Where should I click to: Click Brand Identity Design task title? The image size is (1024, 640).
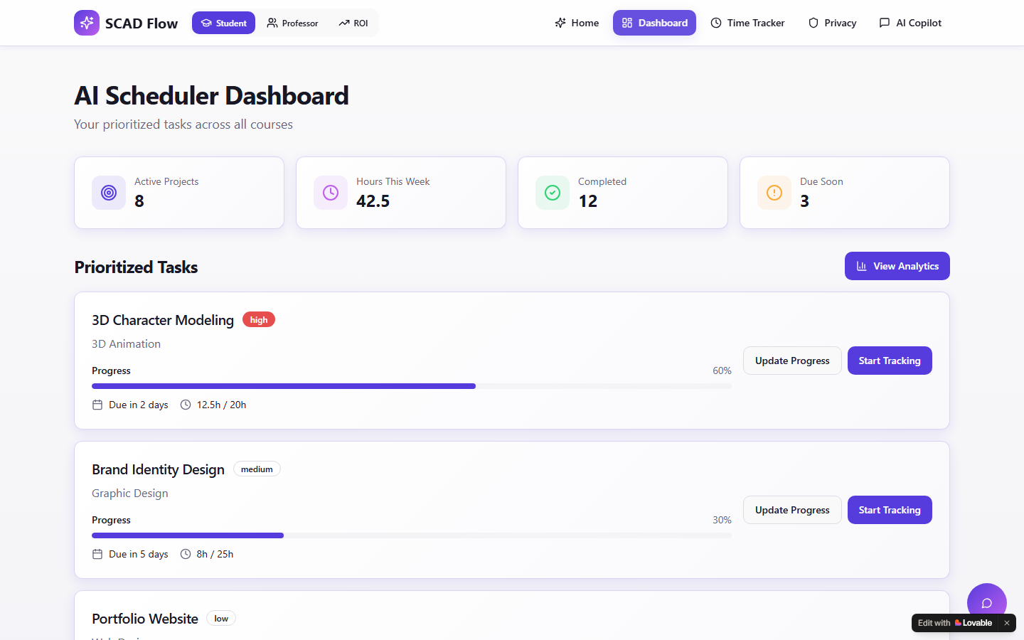click(158, 469)
